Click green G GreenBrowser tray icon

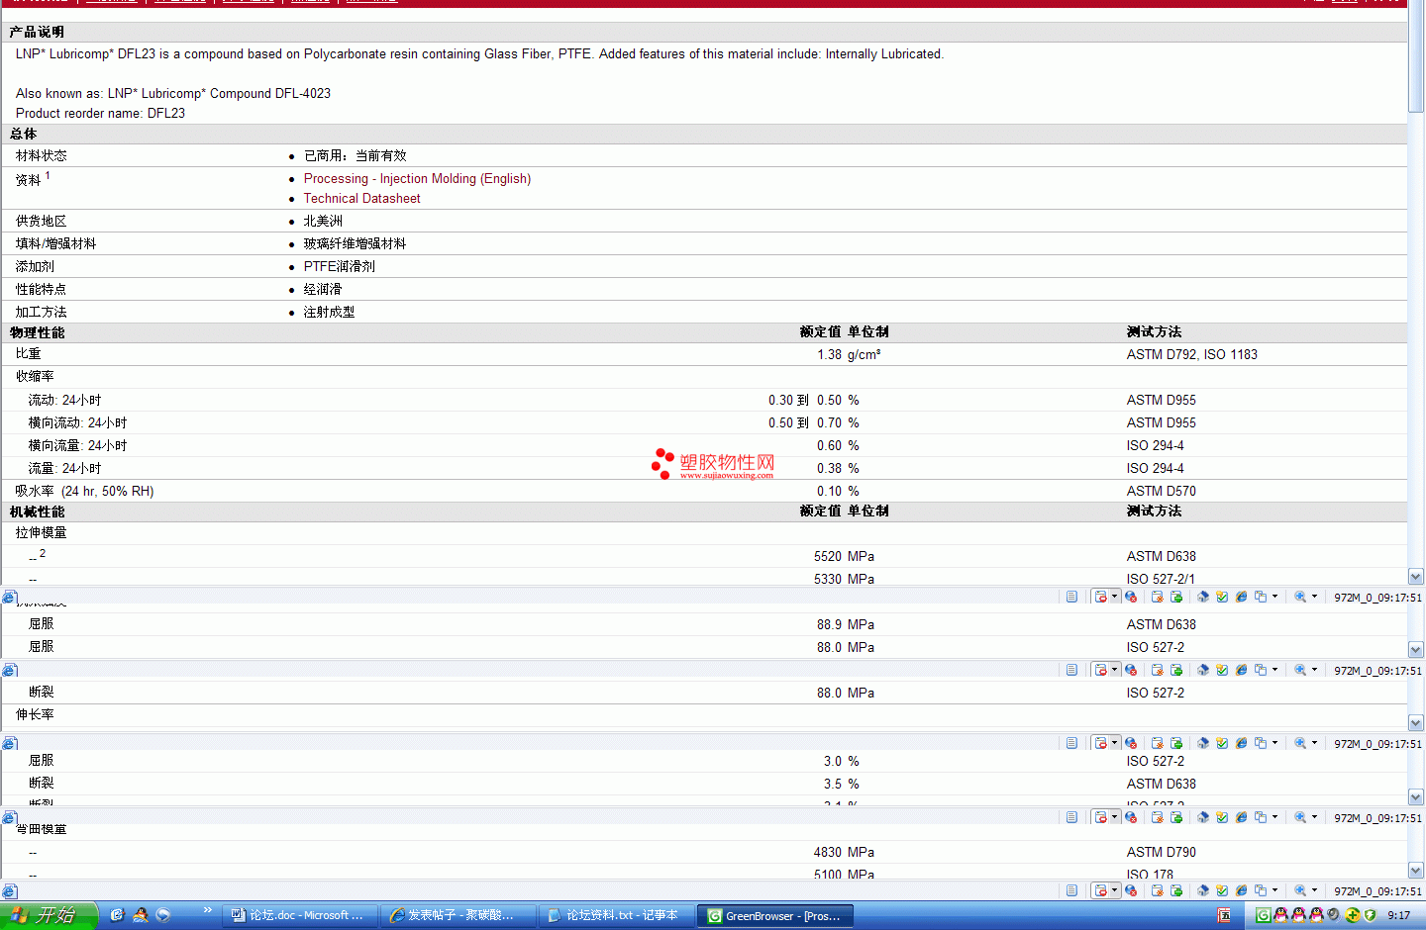tap(1263, 915)
